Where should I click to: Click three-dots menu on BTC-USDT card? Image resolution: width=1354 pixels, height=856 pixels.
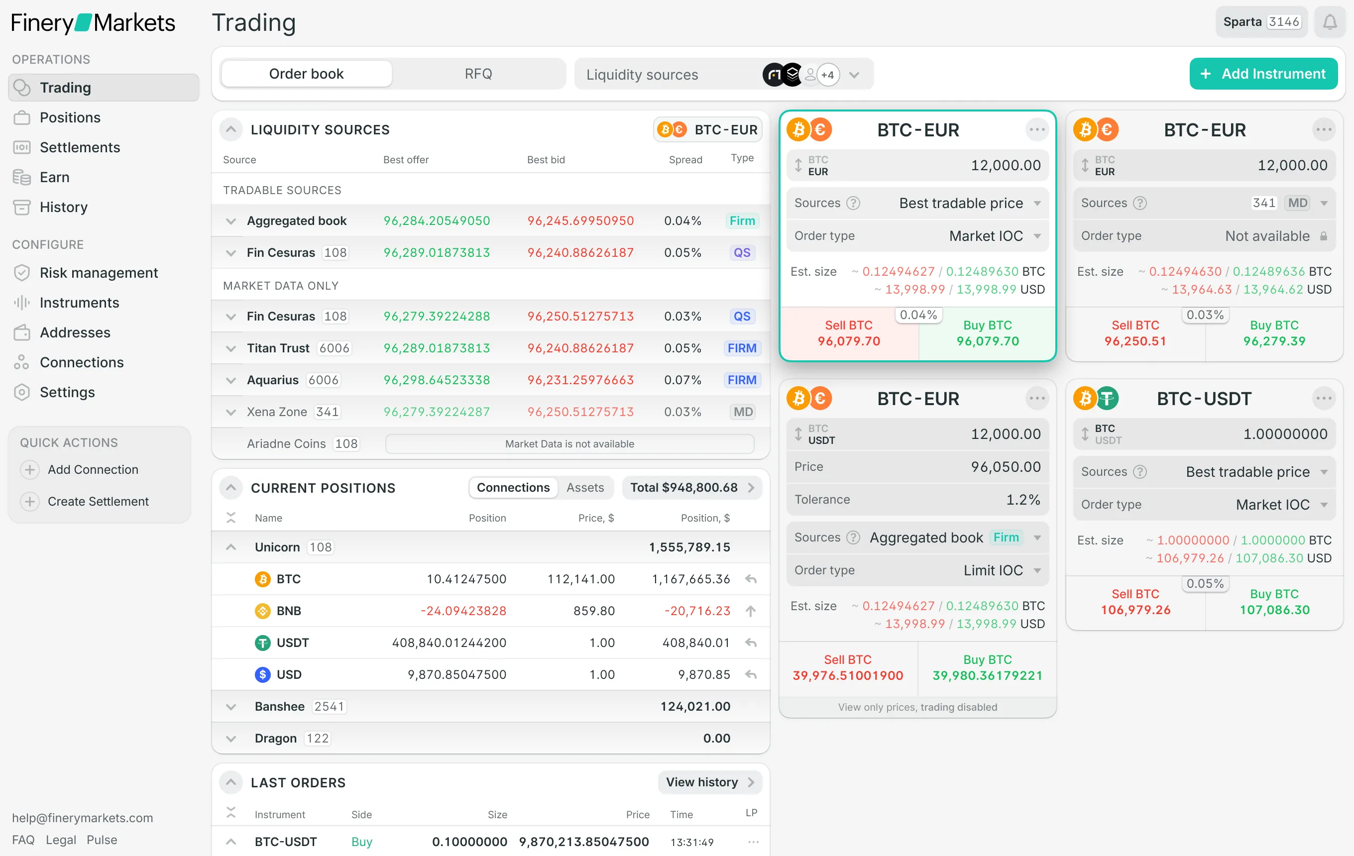tap(1323, 399)
